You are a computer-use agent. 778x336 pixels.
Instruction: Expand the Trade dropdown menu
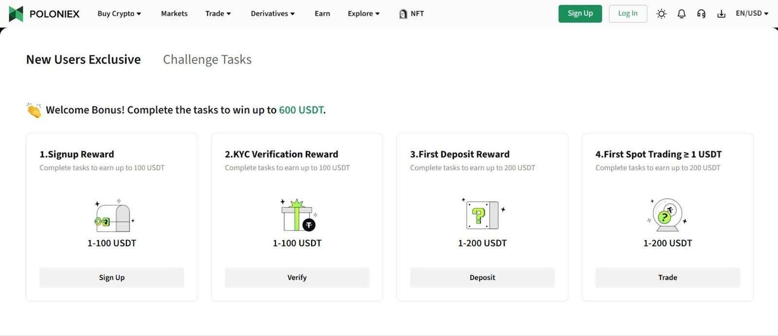[218, 14]
